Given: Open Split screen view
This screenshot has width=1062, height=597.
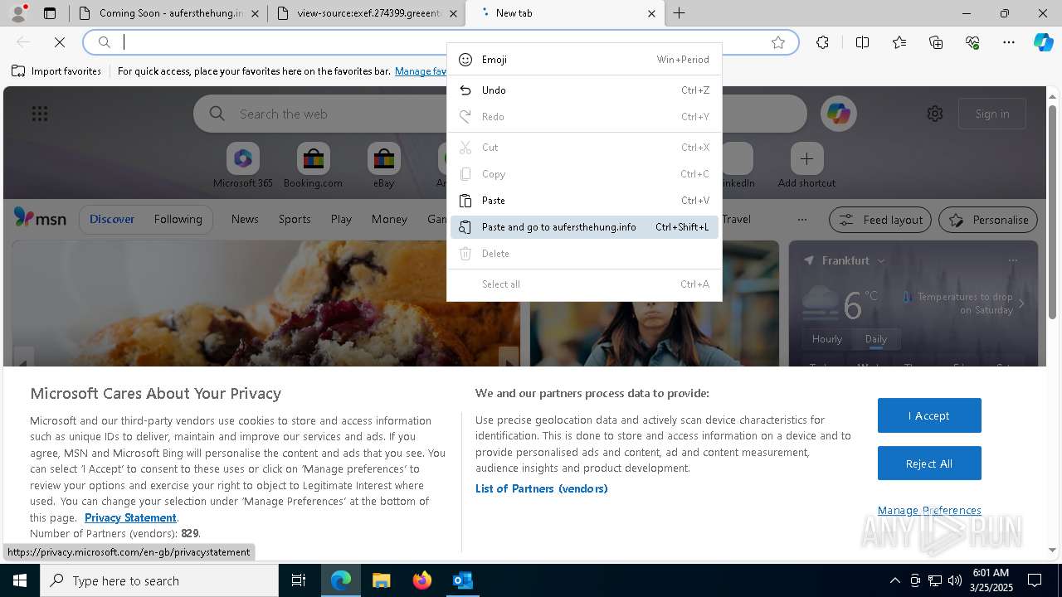Looking at the screenshot, I should tap(862, 42).
